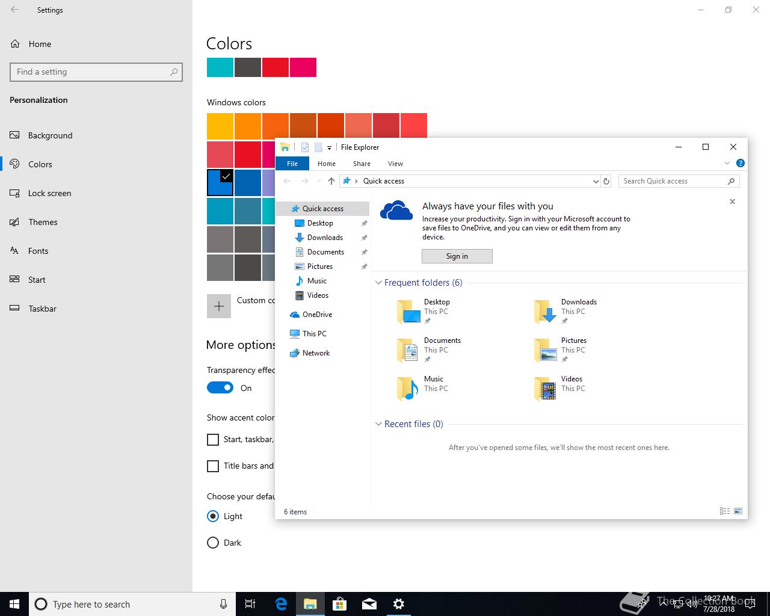Switch to large icons view in status bar
The width and height of the screenshot is (770, 616).
pyautogui.click(x=738, y=511)
